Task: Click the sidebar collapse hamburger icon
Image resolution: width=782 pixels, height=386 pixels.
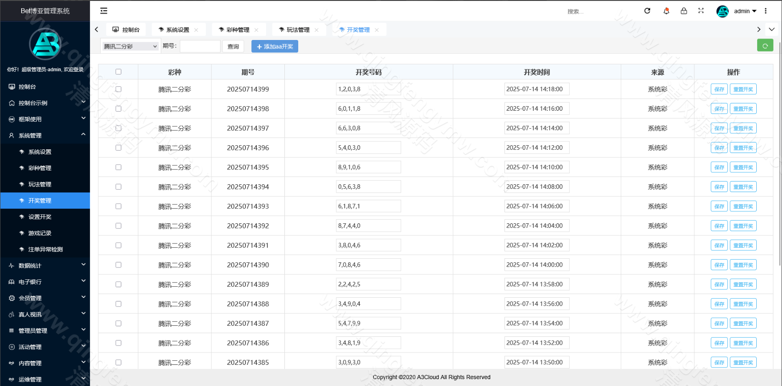Action: click(104, 11)
